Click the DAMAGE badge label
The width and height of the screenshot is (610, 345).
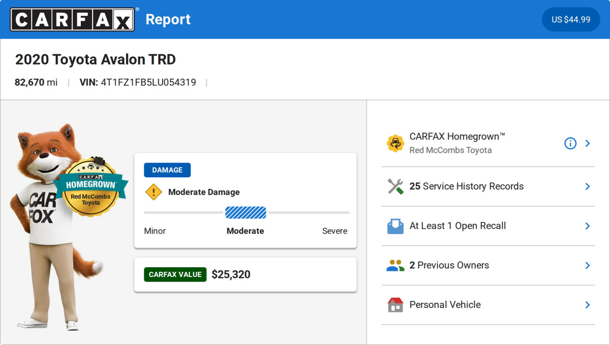tap(167, 170)
